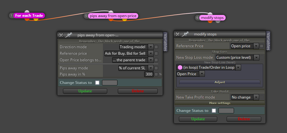The height and width of the screenshot is (133, 287).
Task: Click the top input connector of block 5
Action: [x=111, y=12]
